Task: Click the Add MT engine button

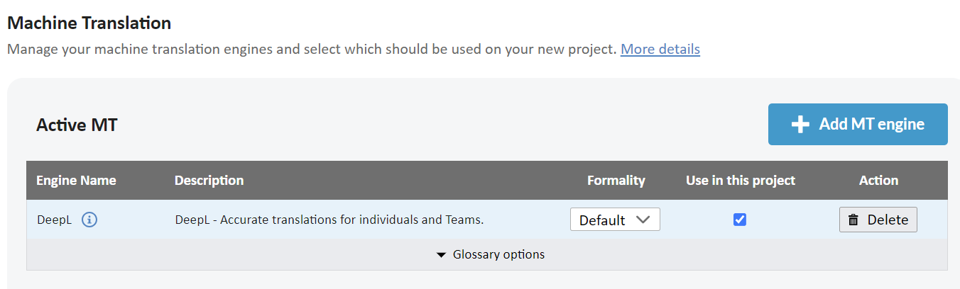Action: pyautogui.click(x=858, y=125)
